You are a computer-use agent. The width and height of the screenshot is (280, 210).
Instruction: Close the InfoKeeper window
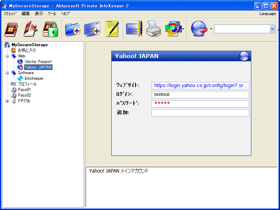click(x=274, y=6)
